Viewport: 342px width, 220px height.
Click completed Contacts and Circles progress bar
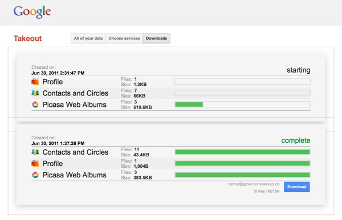pos(242,152)
